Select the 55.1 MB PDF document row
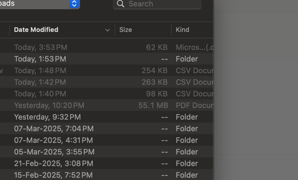The height and width of the screenshot is (180, 298). (107, 105)
